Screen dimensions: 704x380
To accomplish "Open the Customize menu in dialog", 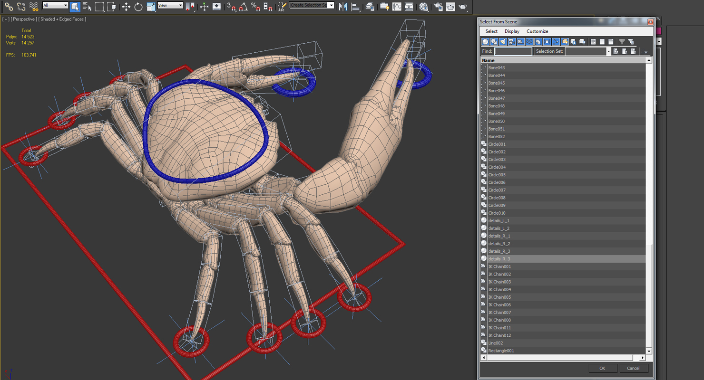I will pyautogui.click(x=537, y=31).
